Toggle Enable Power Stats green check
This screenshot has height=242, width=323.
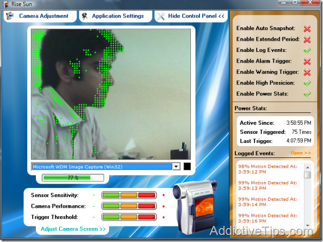[x=307, y=94]
